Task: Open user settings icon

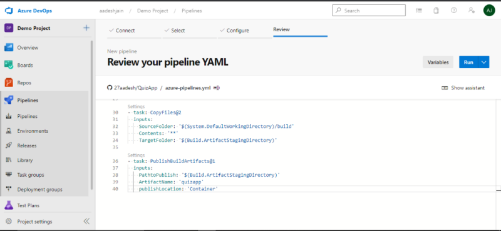Action: pyautogui.click(x=472, y=11)
